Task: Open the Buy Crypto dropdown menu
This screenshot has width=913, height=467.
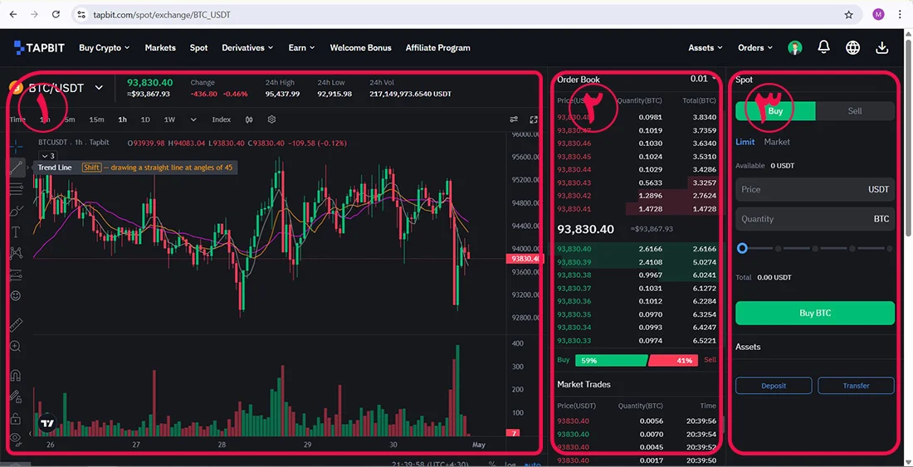Action: click(105, 47)
